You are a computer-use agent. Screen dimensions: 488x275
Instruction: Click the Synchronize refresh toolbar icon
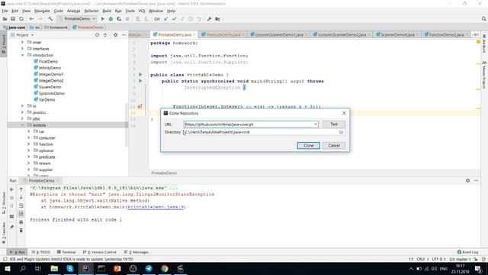(21, 19)
